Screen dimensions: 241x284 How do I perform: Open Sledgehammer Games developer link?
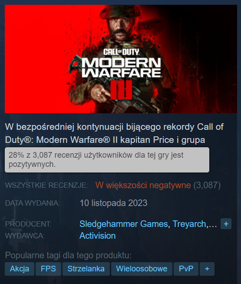pos(124,224)
